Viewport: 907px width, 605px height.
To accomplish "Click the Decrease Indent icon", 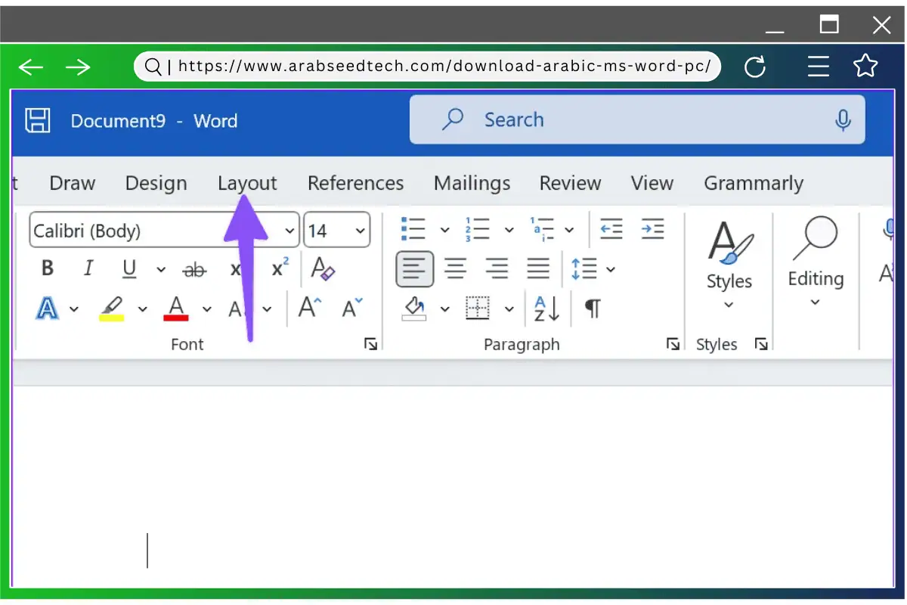I will pyautogui.click(x=611, y=229).
